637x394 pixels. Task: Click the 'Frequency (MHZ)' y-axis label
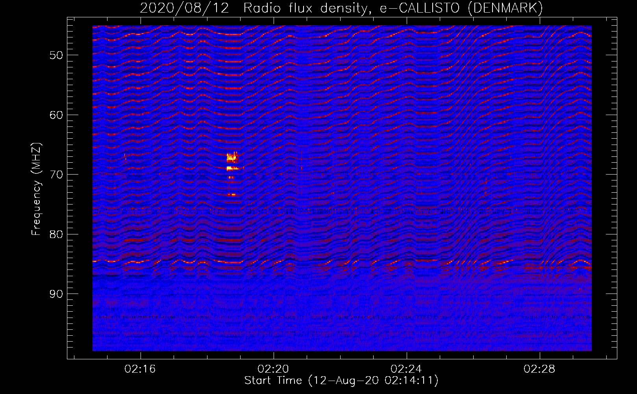[36, 189]
